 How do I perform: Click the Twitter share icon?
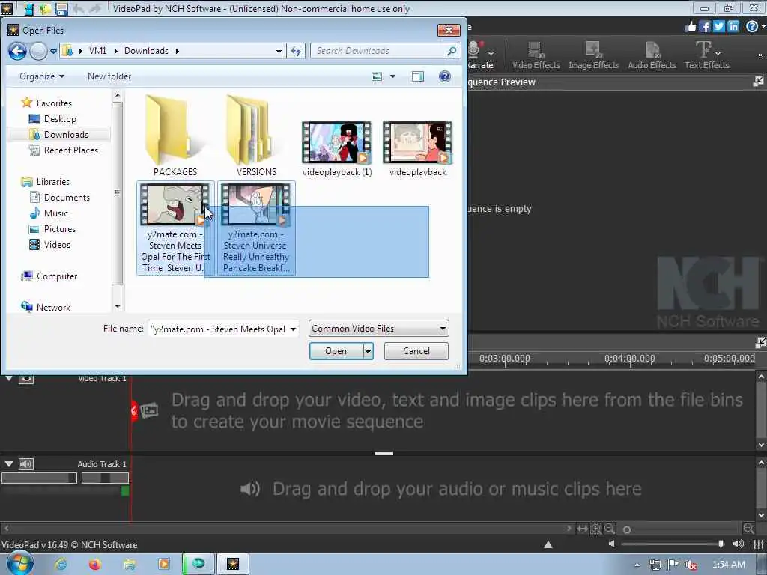pyautogui.click(x=718, y=27)
